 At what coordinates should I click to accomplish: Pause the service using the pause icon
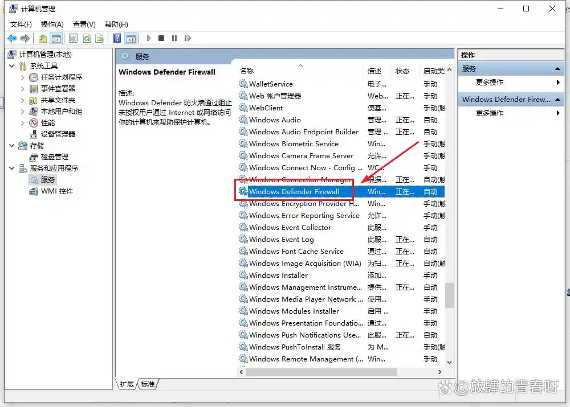174,38
